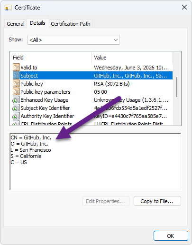Image resolution: width=192 pixels, height=245 pixels.
Task: Close the Certificate dialog
Action: coord(184,7)
